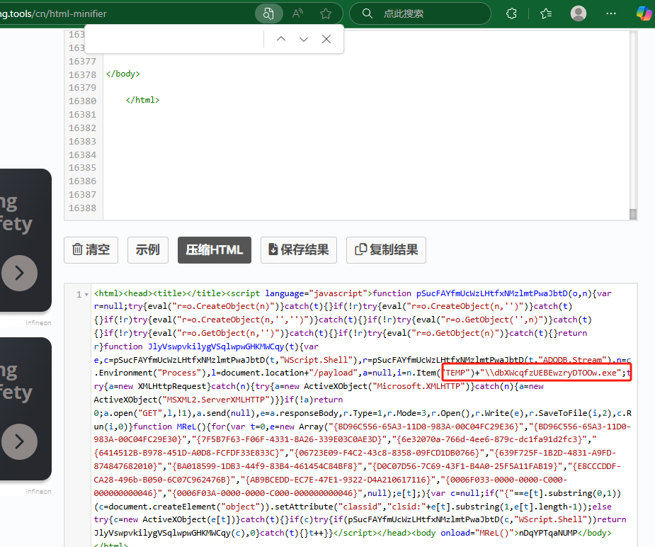Click the upper ad's round arrow button
The width and height of the screenshot is (655, 547).
tap(19, 273)
